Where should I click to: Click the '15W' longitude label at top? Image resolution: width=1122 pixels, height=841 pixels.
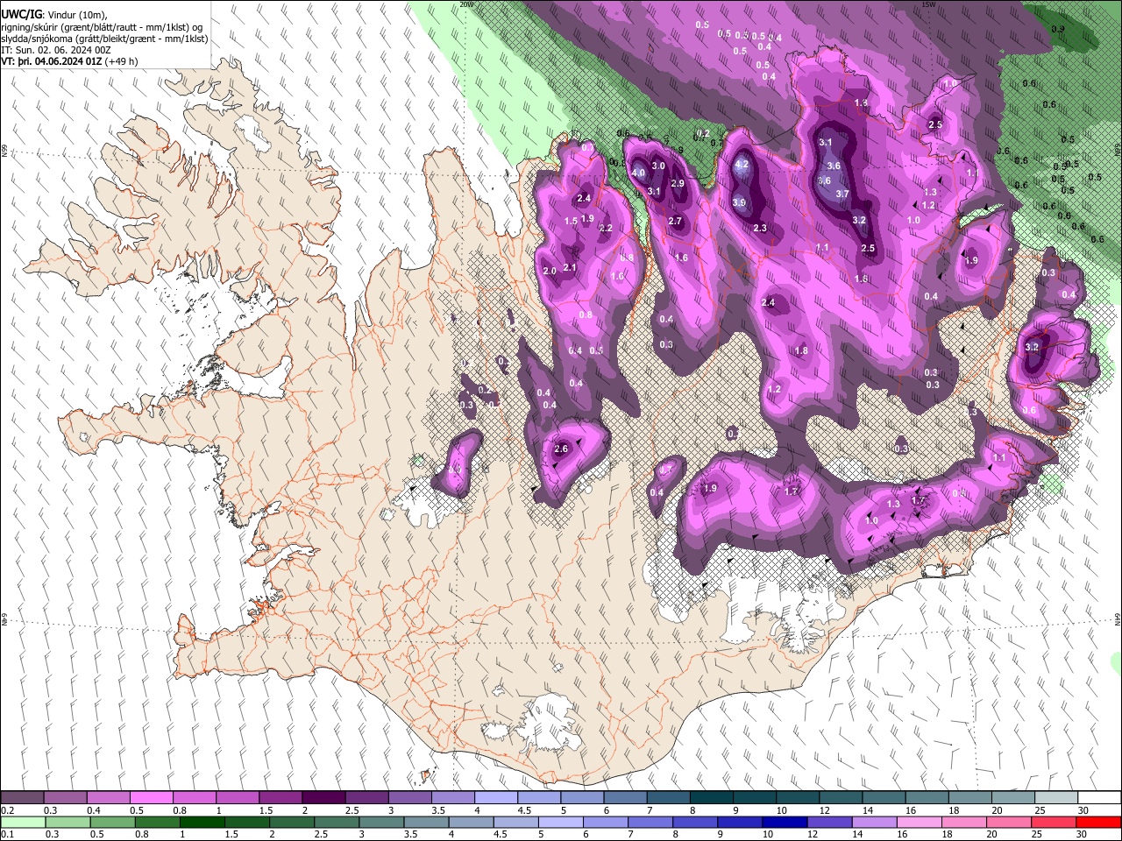coord(928,4)
